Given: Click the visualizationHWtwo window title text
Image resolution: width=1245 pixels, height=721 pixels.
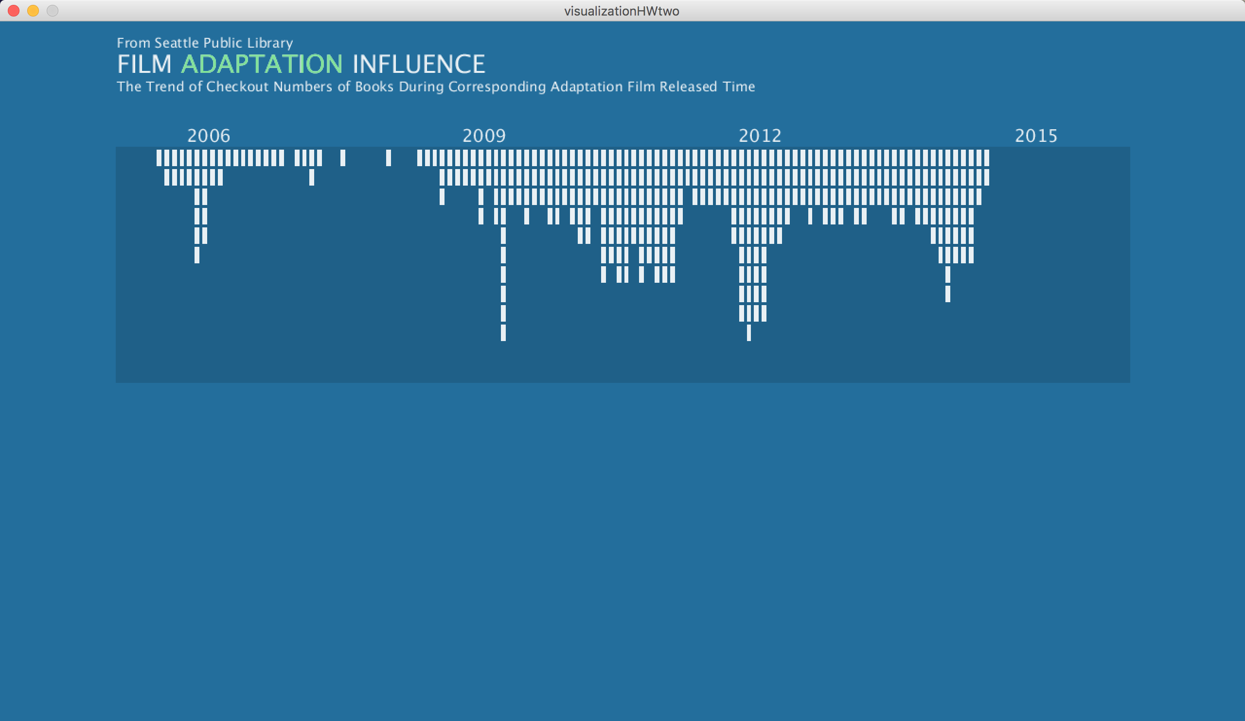Looking at the screenshot, I should tap(622, 11).
